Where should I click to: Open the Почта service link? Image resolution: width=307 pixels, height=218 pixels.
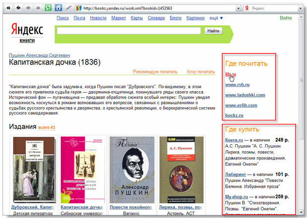[79, 18]
